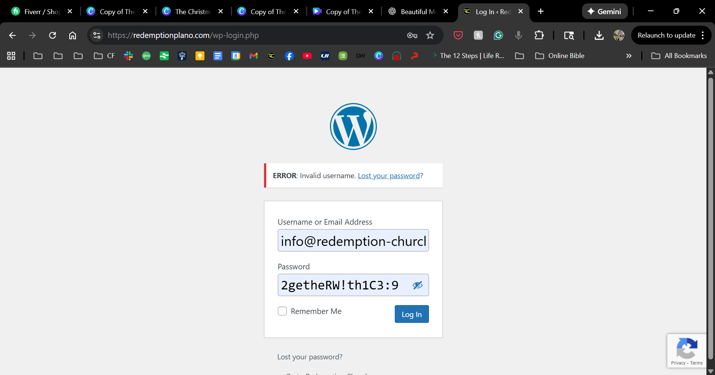The width and height of the screenshot is (715, 375).
Task: Open the Online Bible bookmark folder
Action: (560, 56)
